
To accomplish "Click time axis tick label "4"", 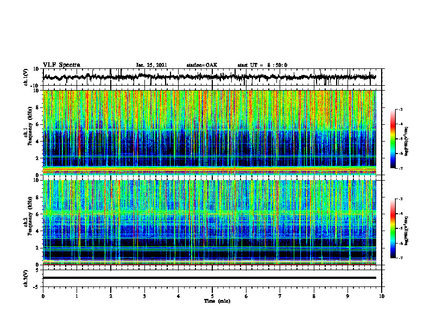I will (179, 296).
